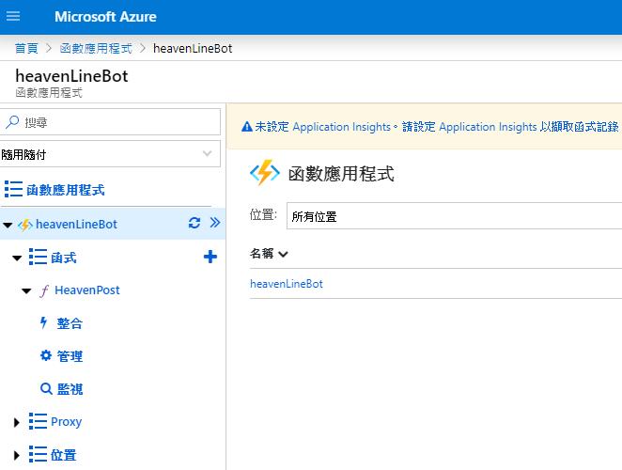Click the warning triangle icon in banner
Screen dimensions: 622x470
[x=247, y=127]
